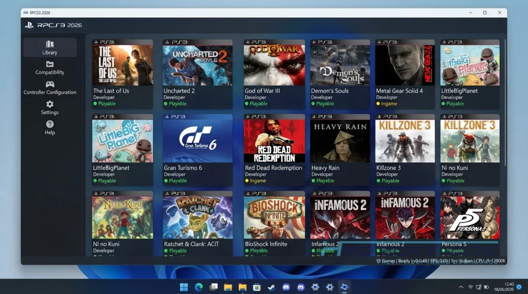Click the active RPCS3 icon in the taskbar
The height and width of the screenshot is (294, 528).
[344, 287]
